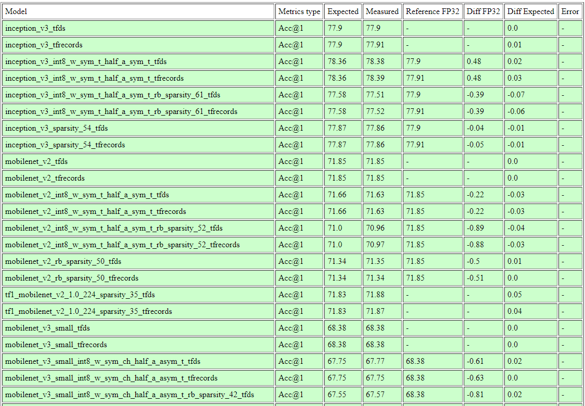Screen dimensions: 585x406
Task: Select inception_v3_int8_w_sym_t_half_a_sym_t_rb_sparsity_61_tfds cell
Action: click(138, 95)
